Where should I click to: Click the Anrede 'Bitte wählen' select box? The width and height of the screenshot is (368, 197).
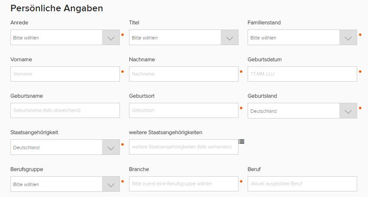(x=56, y=38)
